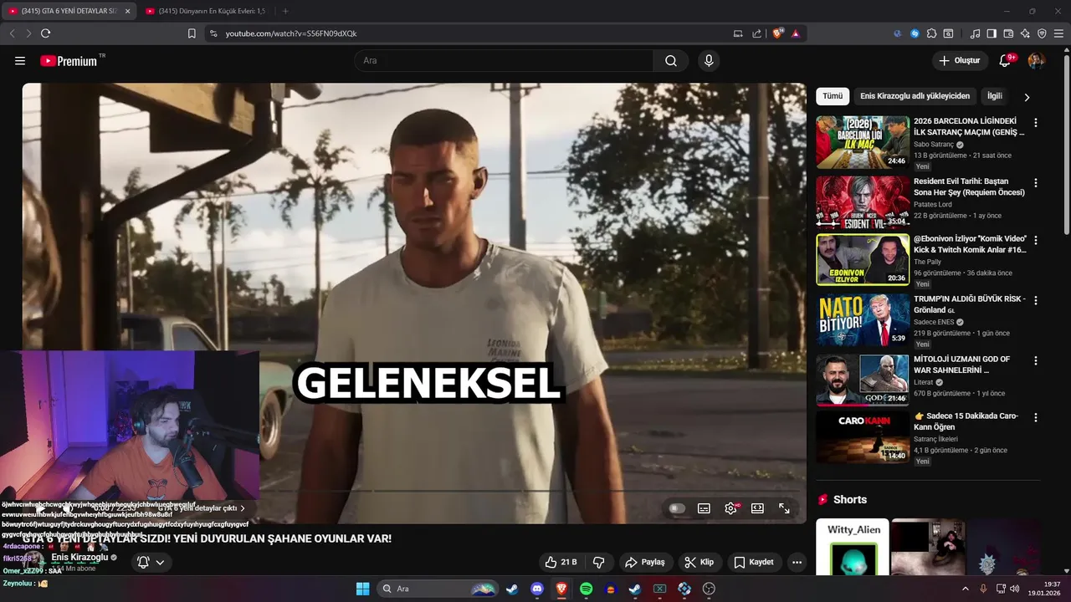Click the address bar URL
Image resolution: width=1071 pixels, height=602 pixels.
coord(291,33)
